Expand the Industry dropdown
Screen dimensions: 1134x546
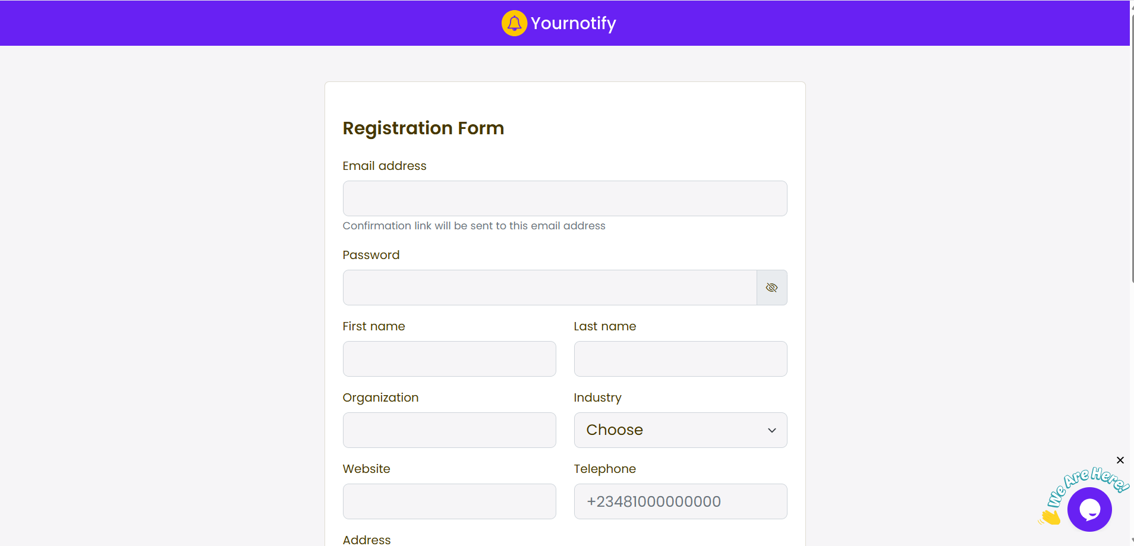[680, 430]
